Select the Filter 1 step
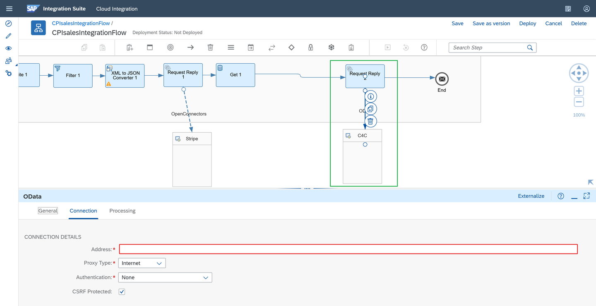Image resolution: width=596 pixels, height=306 pixels. (x=73, y=76)
